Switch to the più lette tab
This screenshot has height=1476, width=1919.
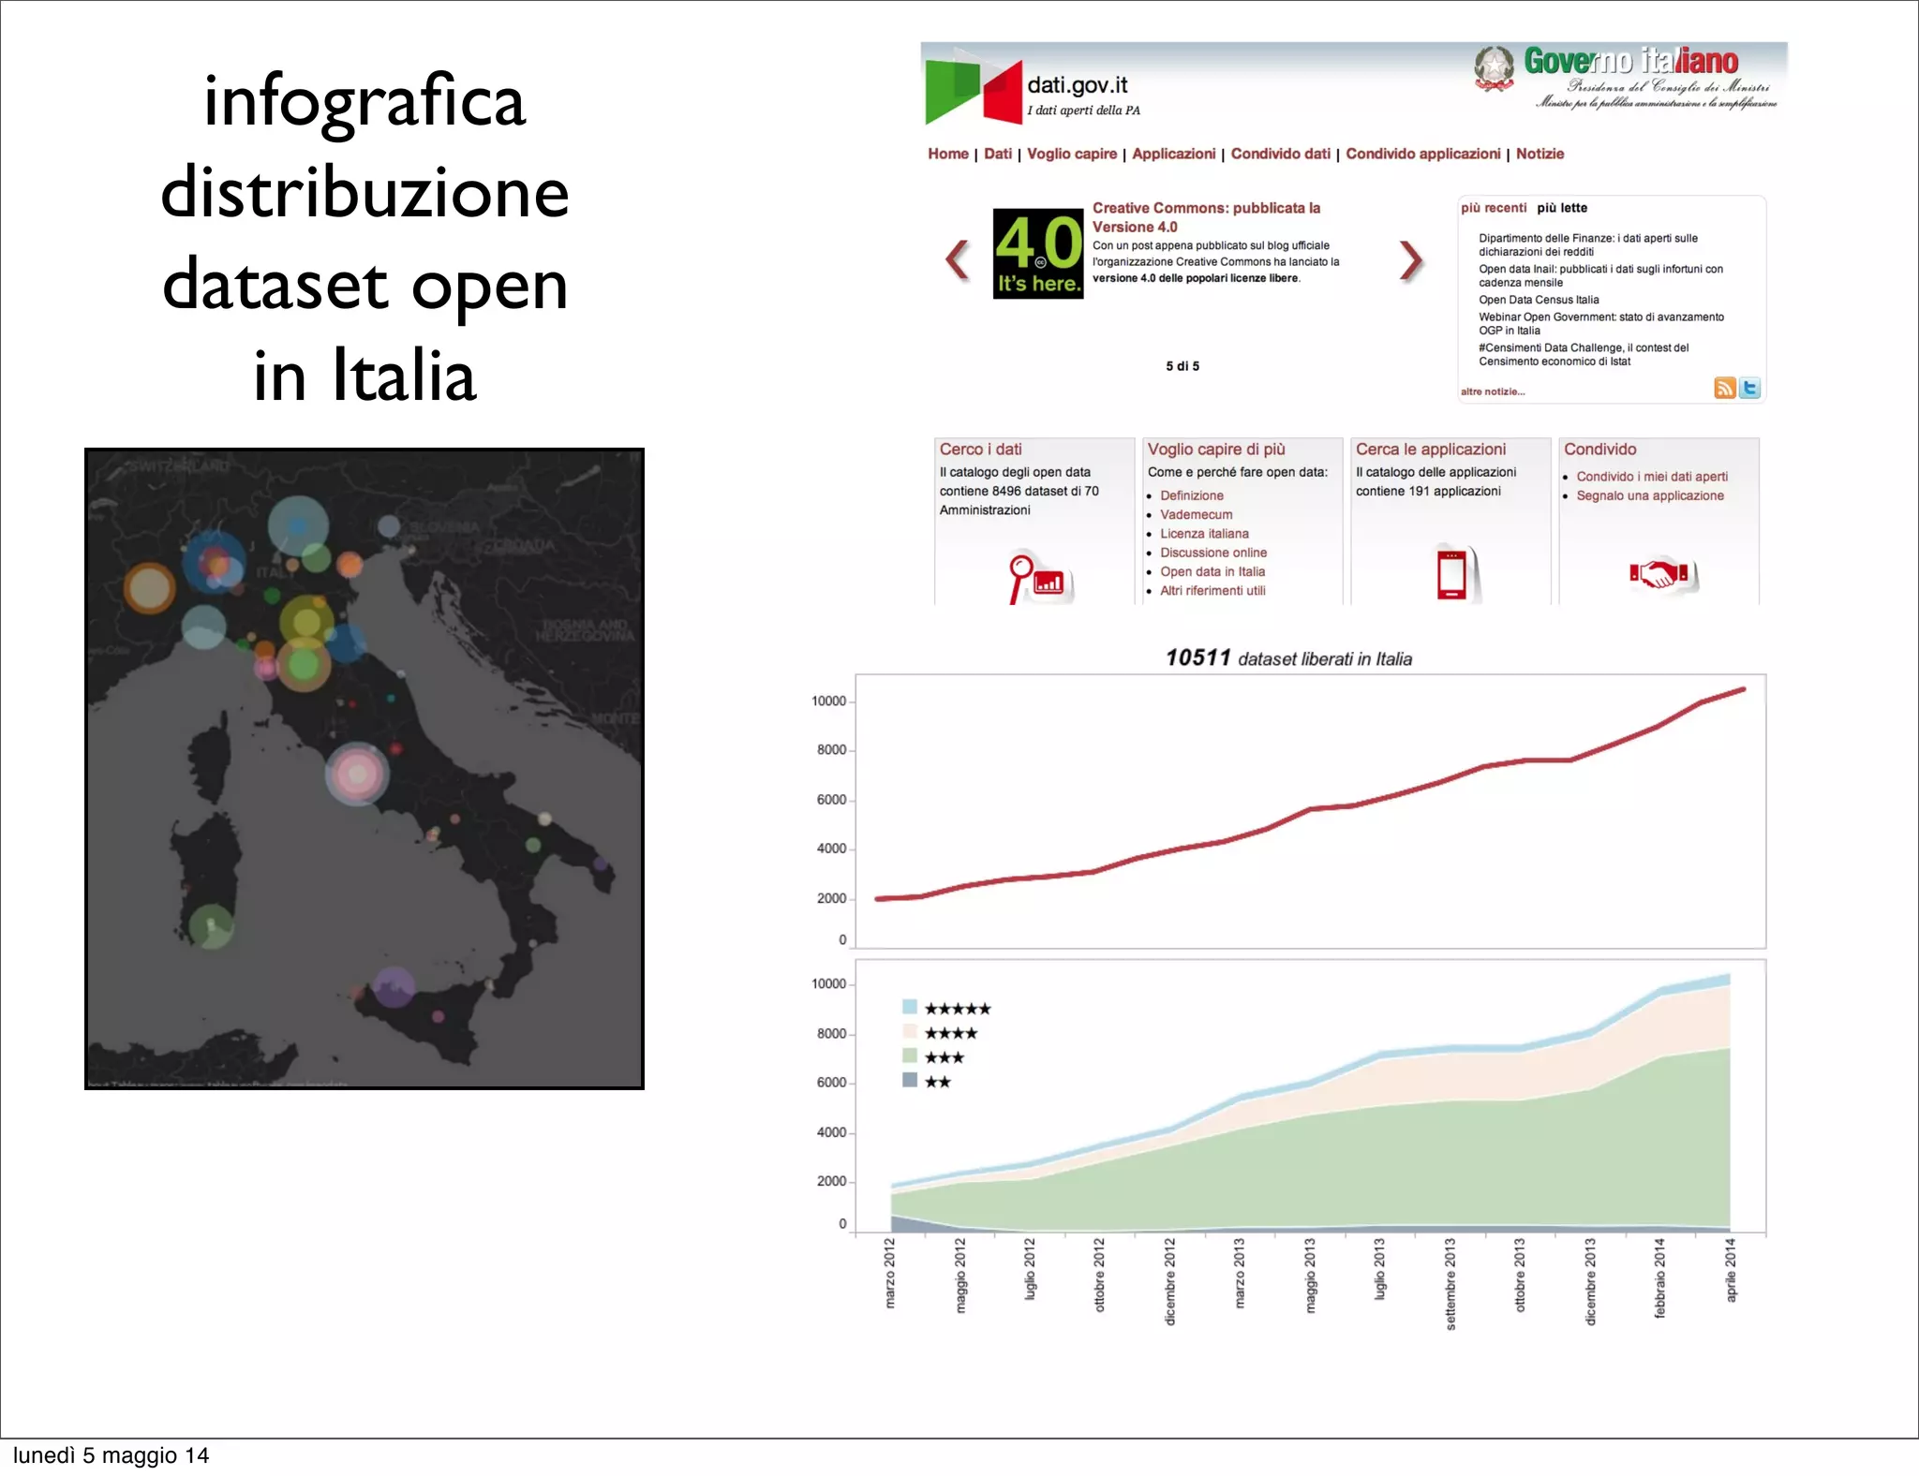click(1562, 208)
